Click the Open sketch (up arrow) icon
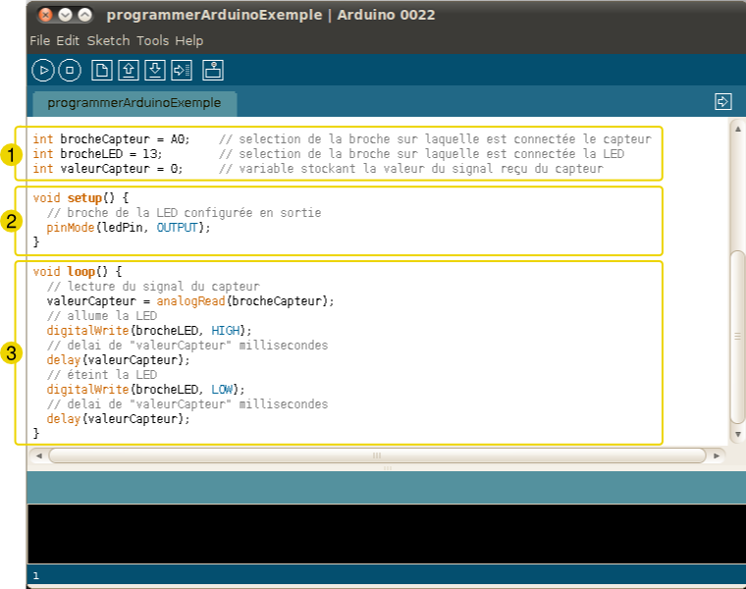 coord(129,71)
